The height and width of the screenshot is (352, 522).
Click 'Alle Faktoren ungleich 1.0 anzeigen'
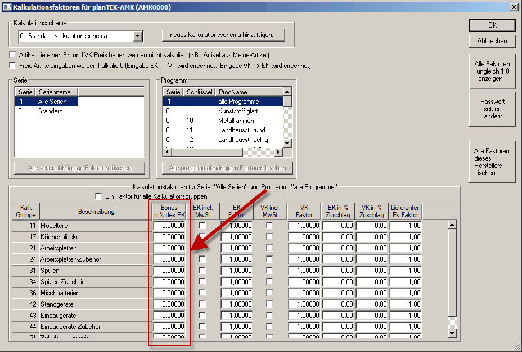pyautogui.click(x=492, y=71)
